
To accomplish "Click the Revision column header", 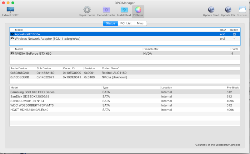I will pos(90,68).
